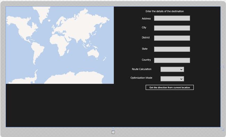The height and width of the screenshot is (137, 226).
Task: Select the State label
Action: 145,49
